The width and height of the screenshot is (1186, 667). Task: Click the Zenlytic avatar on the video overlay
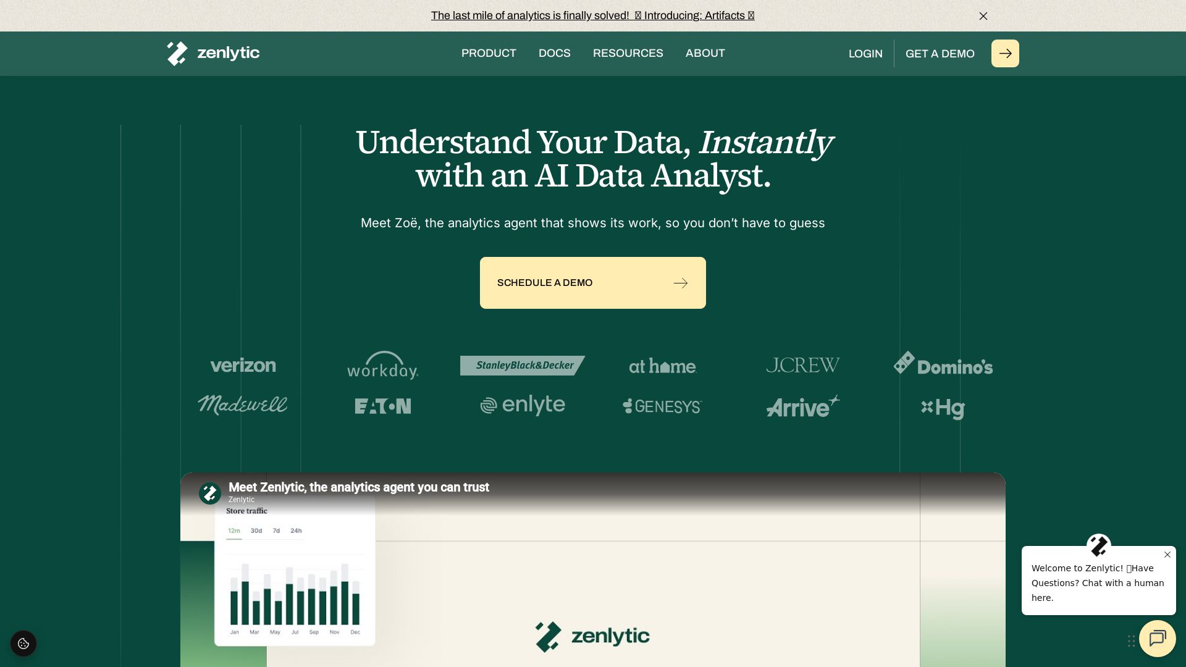(209, 493)
